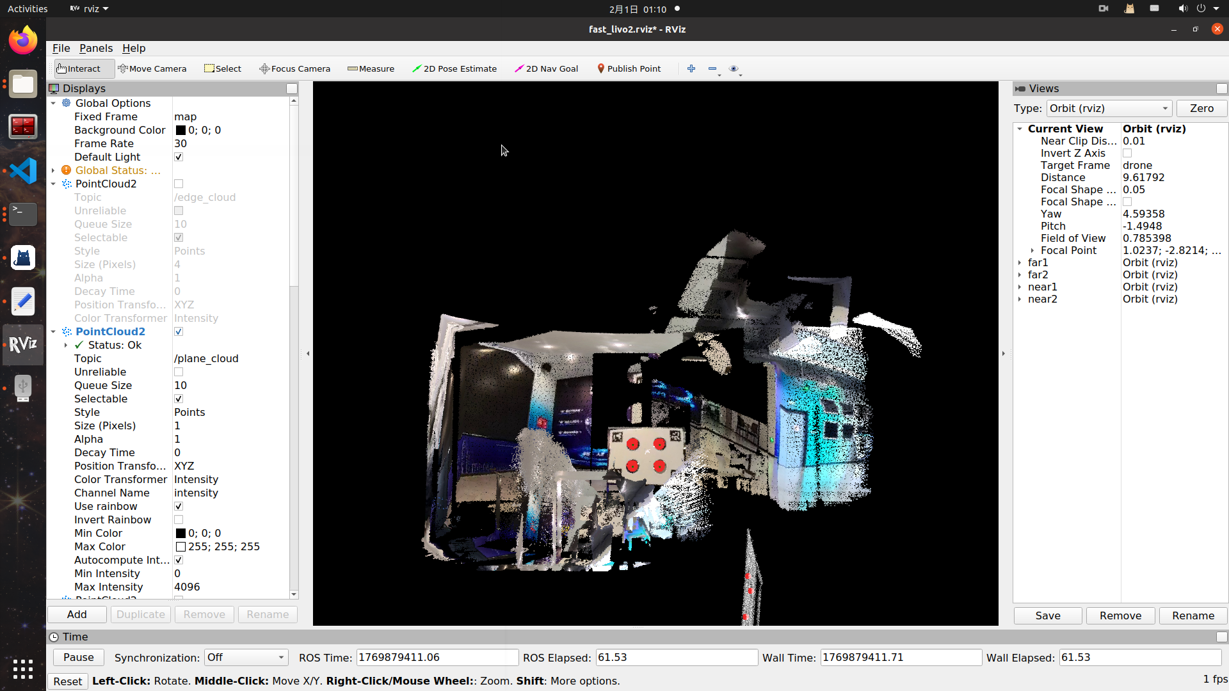Image resolution: width=1229 pixels, height=691 pixels.
Task: Open the Panels menu
Action: [x=96, y=48]
